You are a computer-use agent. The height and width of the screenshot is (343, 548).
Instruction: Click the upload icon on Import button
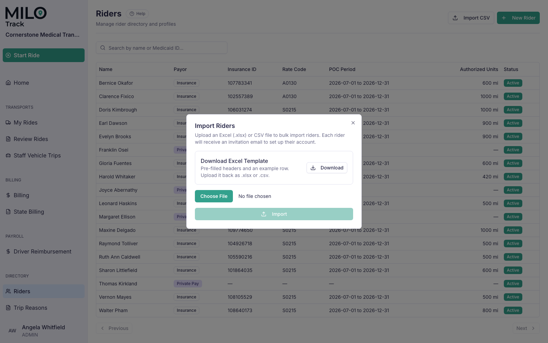264,214
